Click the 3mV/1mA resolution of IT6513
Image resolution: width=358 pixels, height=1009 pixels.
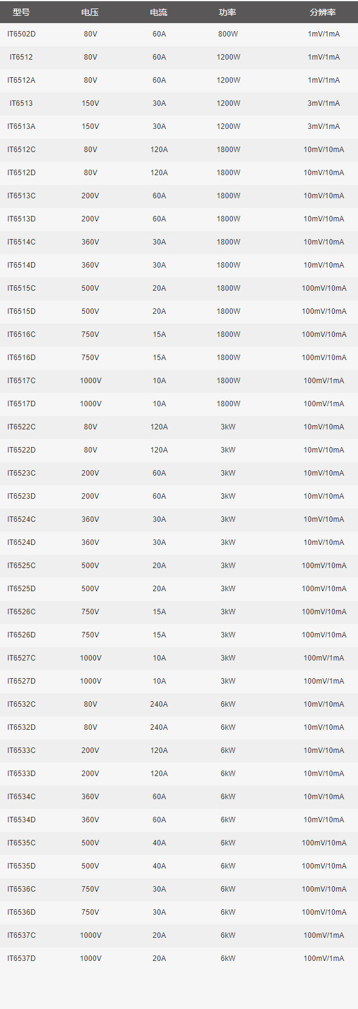click(323, 103)
